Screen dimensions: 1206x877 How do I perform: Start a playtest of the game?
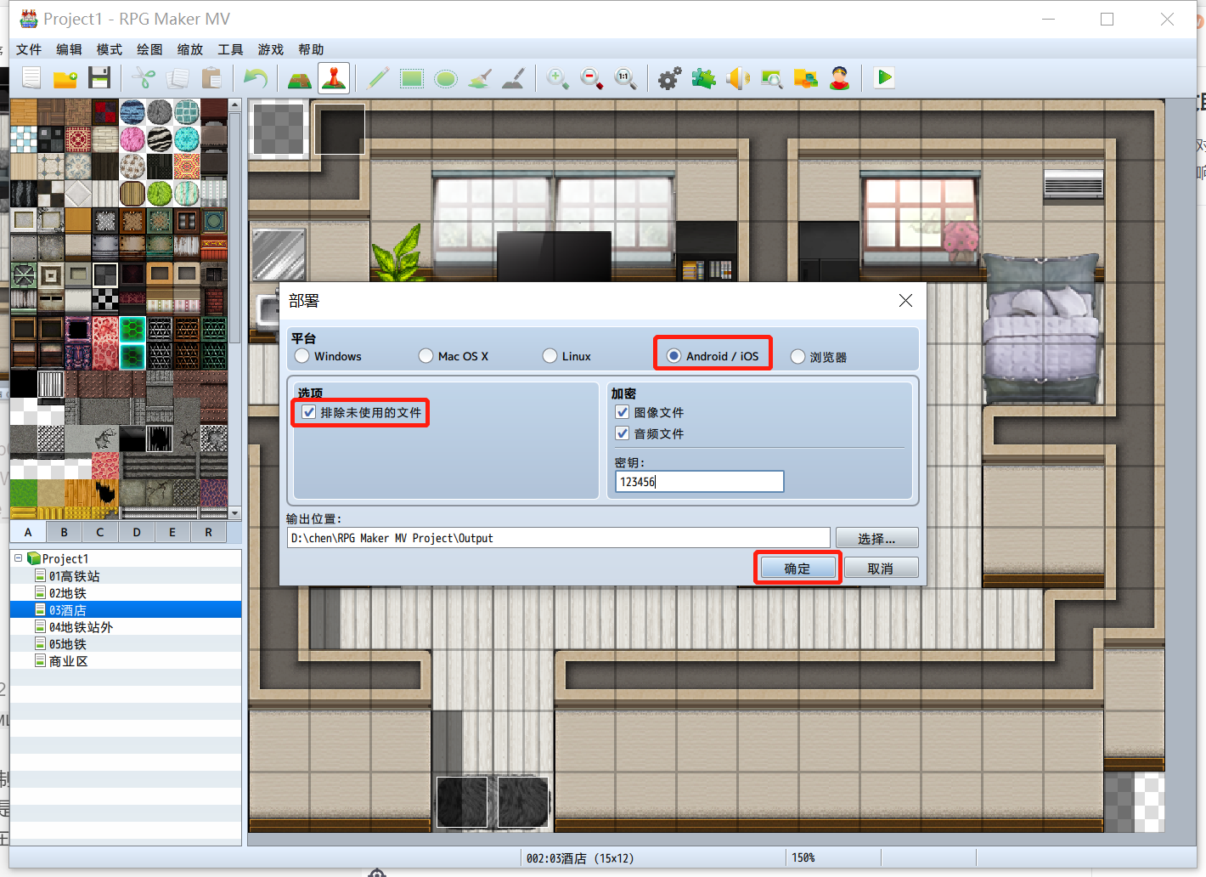[x=883, y=78]
